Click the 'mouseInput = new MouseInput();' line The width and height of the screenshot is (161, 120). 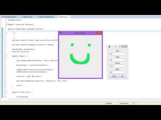click(33, 65)
